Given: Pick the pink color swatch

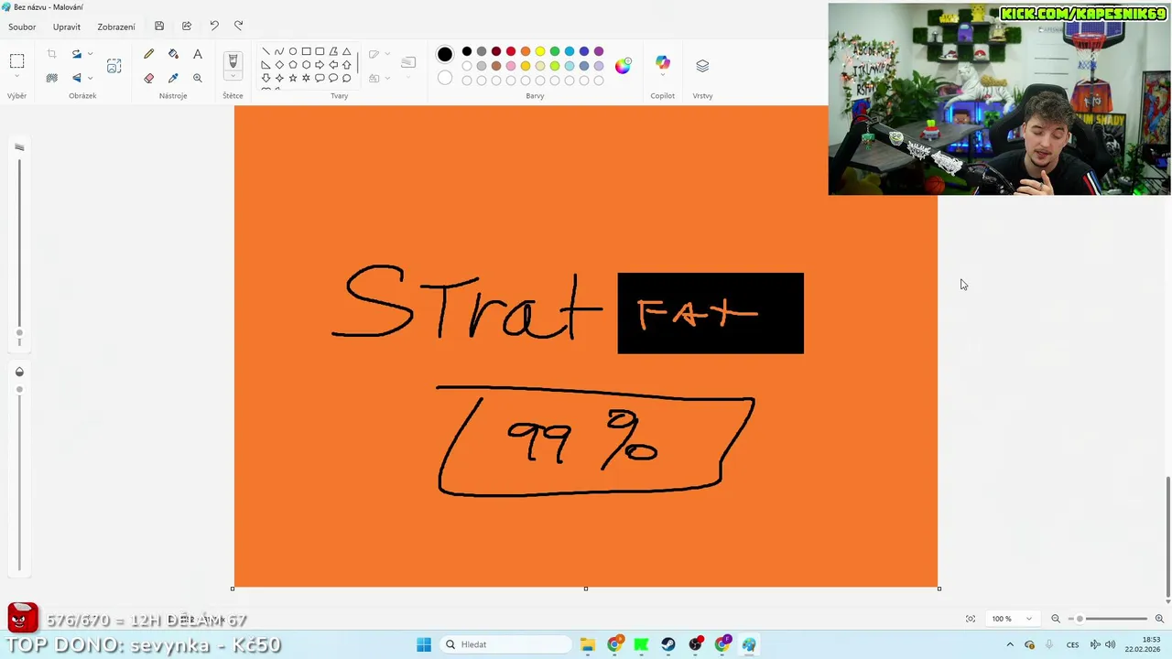Looking at the screenshot, I should point(511,66).
